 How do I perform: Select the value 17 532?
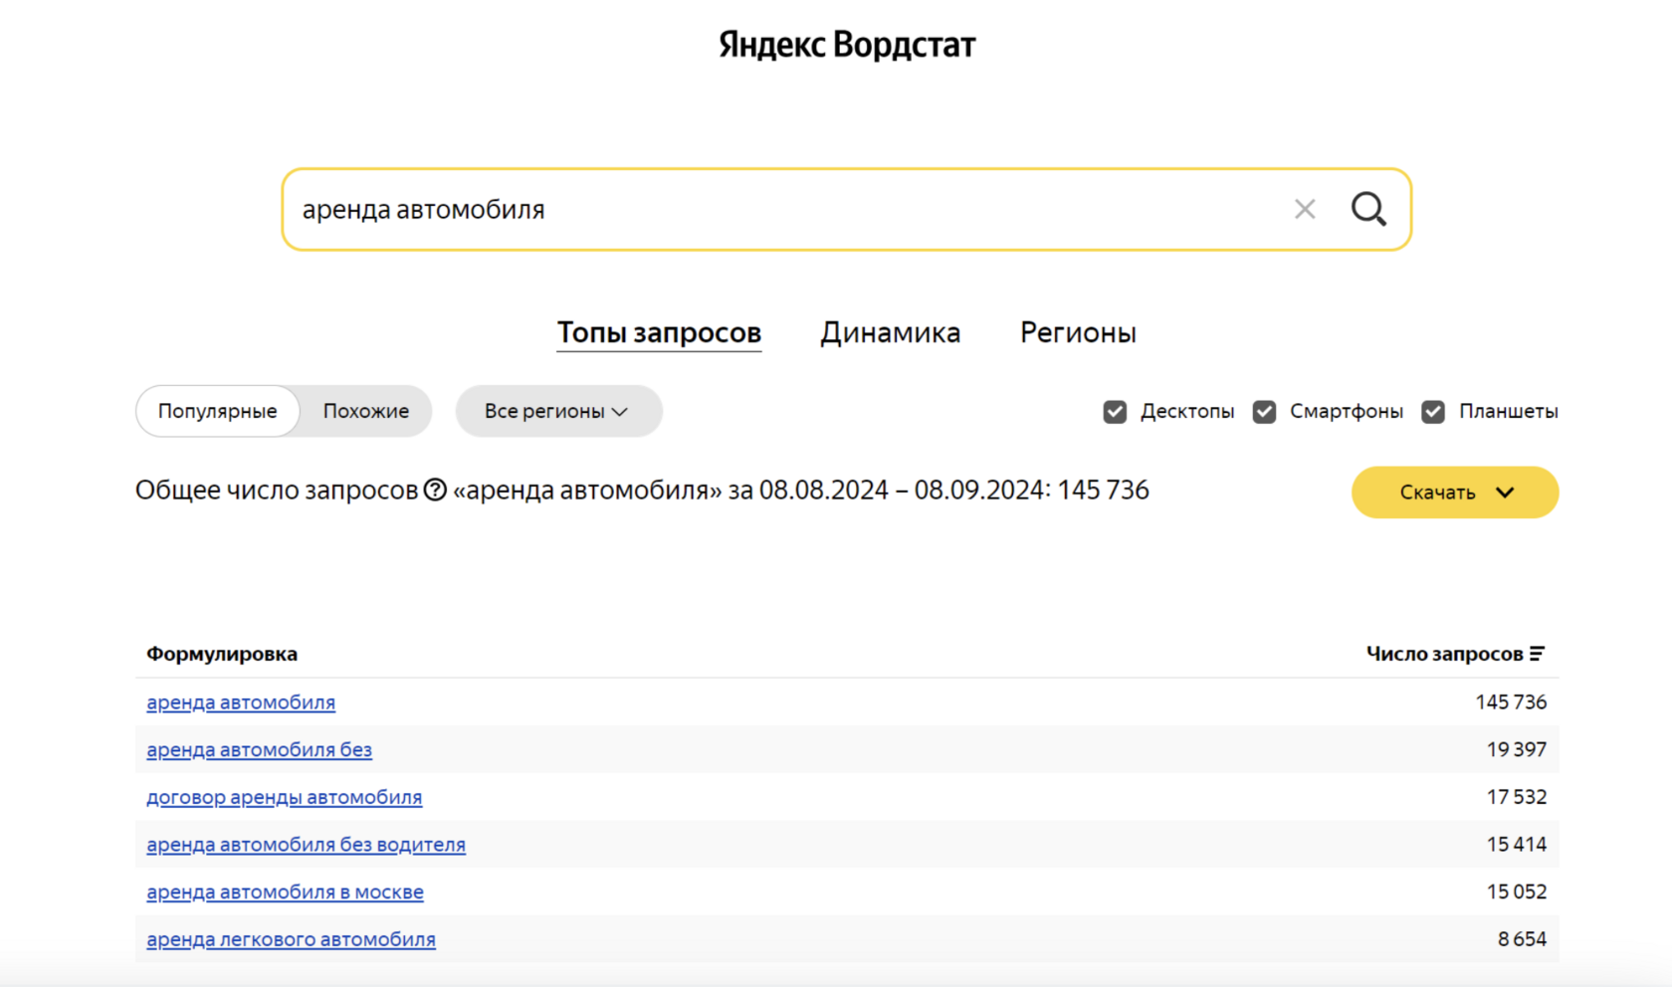1517,797
